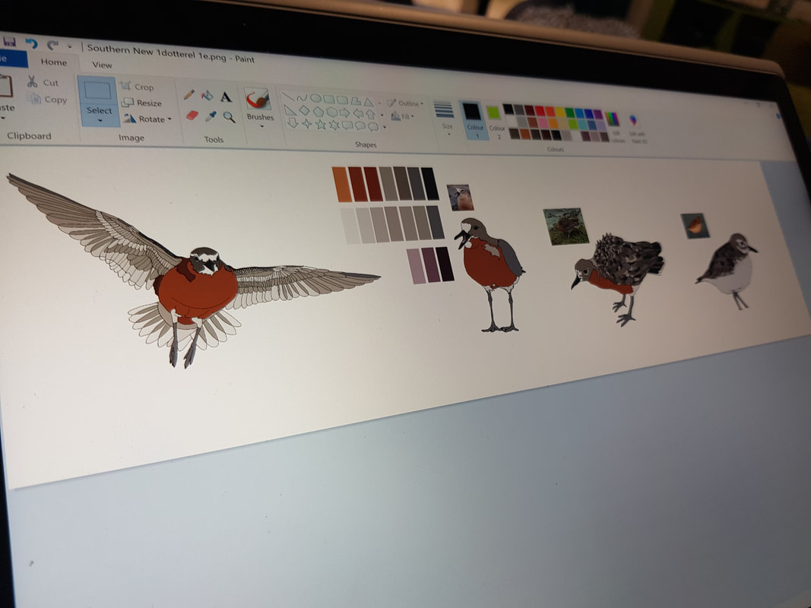
Task: Click the green reference photo on canvas
Action: coord(565,226)
